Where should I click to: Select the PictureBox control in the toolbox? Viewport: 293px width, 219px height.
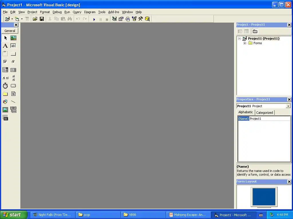(x=13, y=38)
